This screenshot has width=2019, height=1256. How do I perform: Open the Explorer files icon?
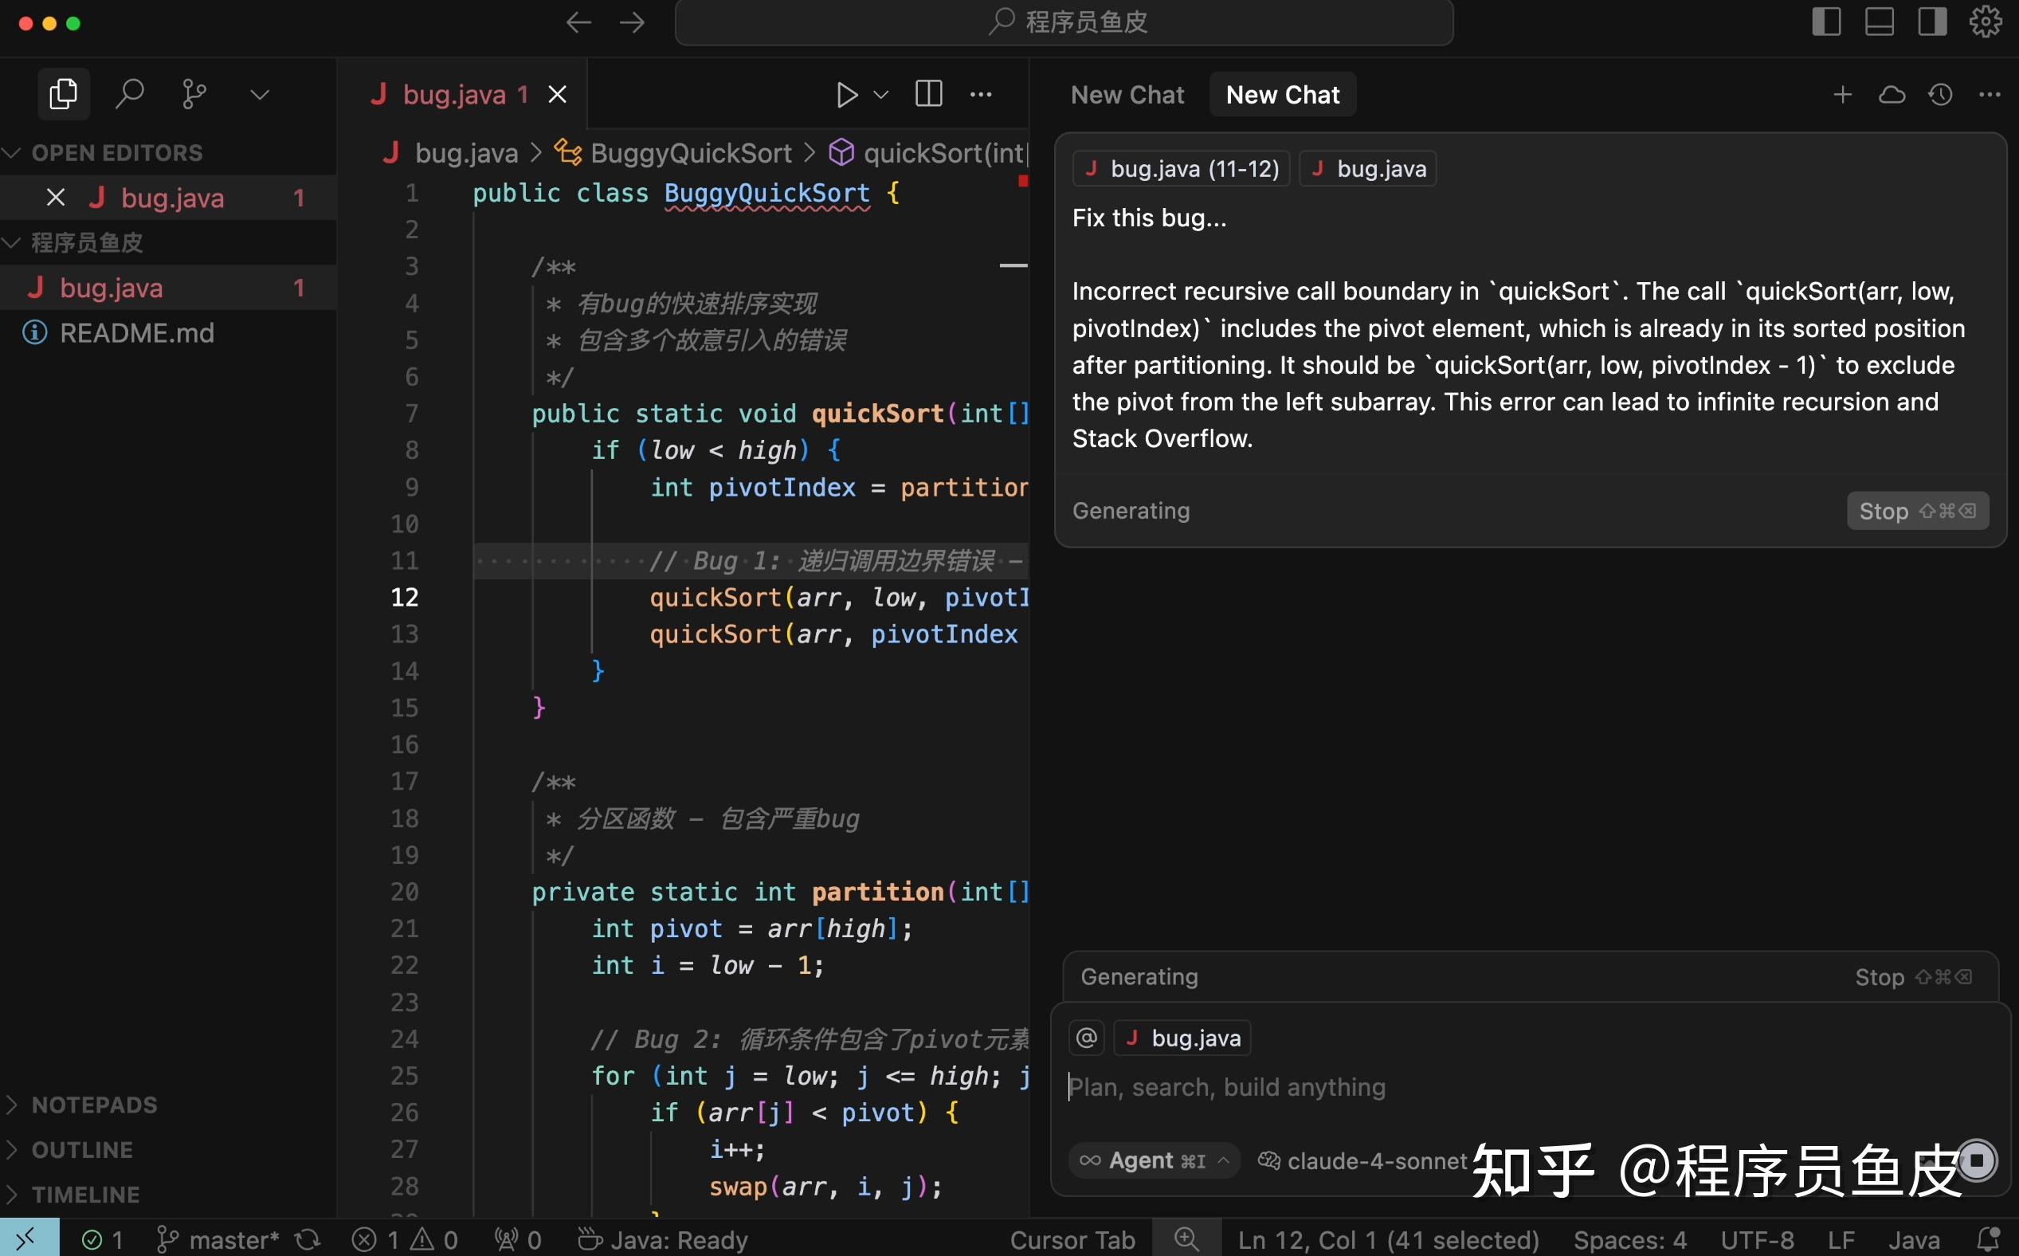pos(63,94)
